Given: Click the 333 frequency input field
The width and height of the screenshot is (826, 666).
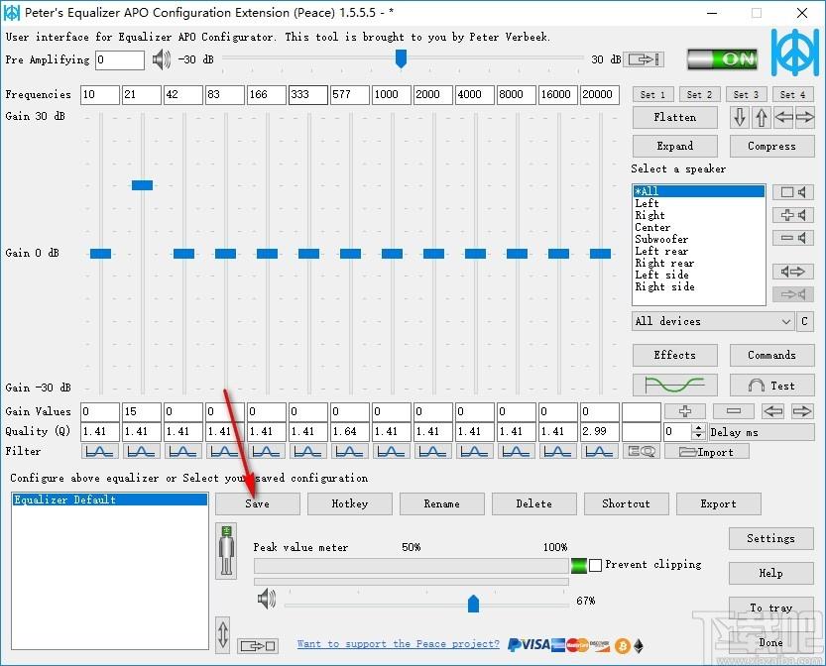Looking at the screenshot, I should point(308,95).
